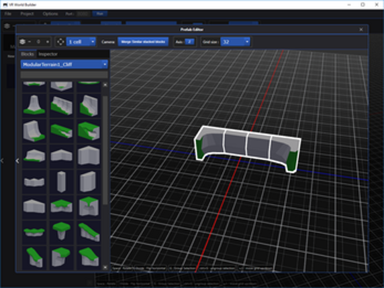Click the left arrow at main window edge
Image resolution: width=384 pixels, height=288 pixels.
[x=2, y=161]
